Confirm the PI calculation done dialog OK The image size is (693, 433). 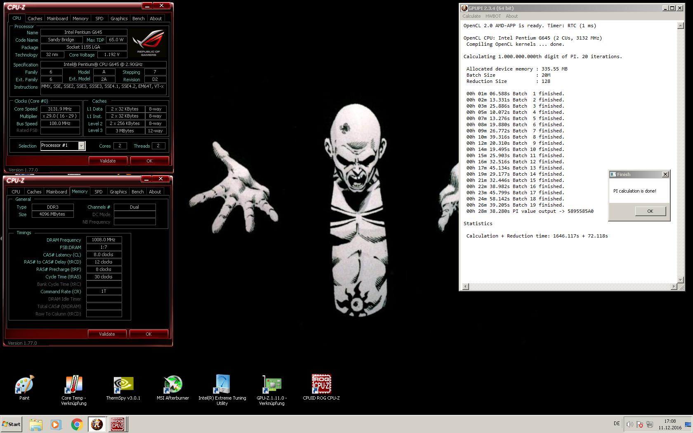650,211
